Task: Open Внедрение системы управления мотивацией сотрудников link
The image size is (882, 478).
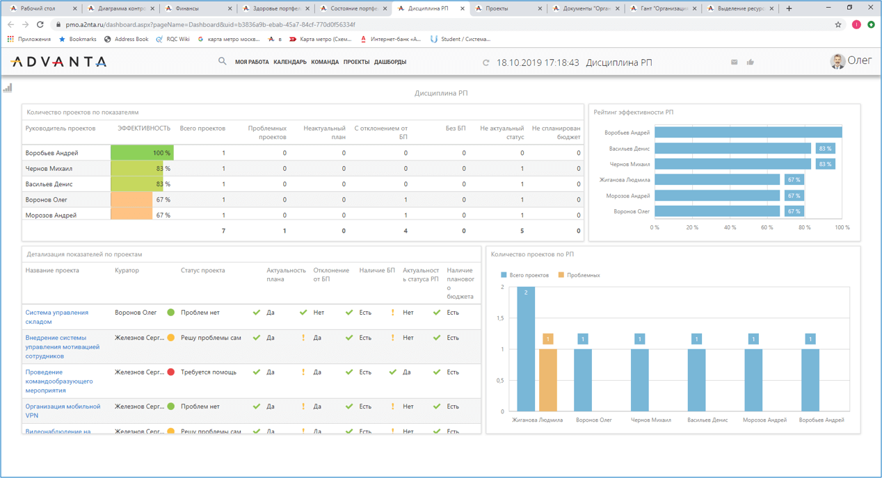Action: point(63,347)
